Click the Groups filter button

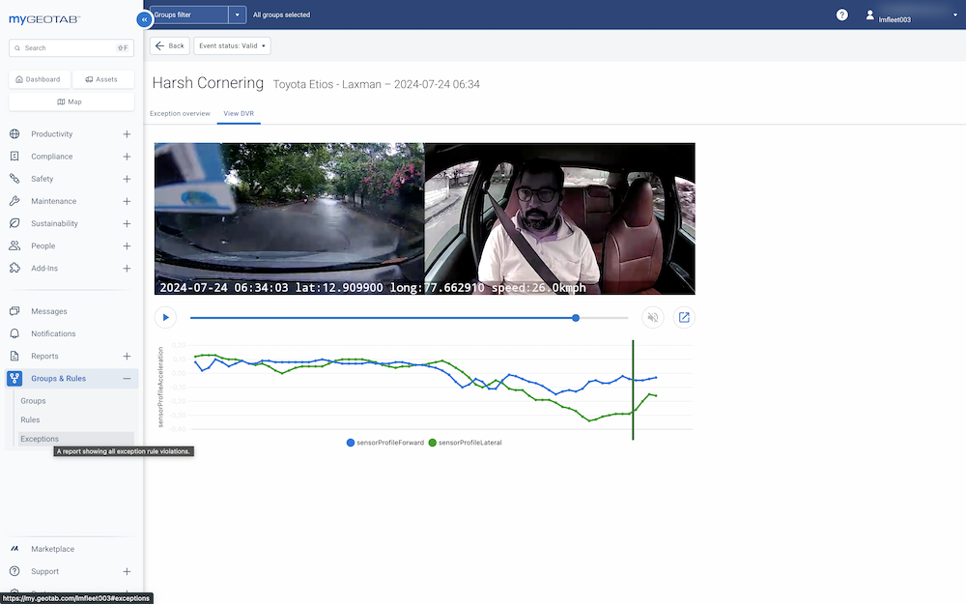pos(189,14)
